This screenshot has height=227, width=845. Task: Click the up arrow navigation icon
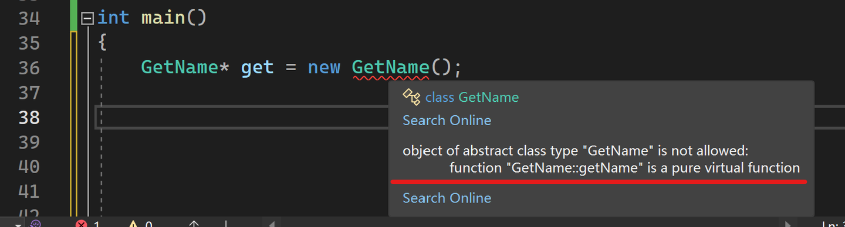click(194, 224)
